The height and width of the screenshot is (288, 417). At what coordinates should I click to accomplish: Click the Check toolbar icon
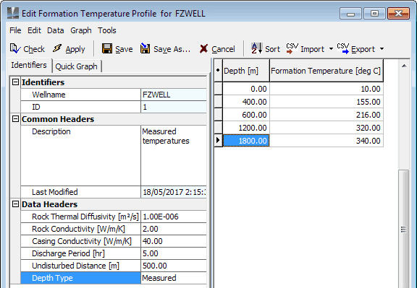(15, 48)
